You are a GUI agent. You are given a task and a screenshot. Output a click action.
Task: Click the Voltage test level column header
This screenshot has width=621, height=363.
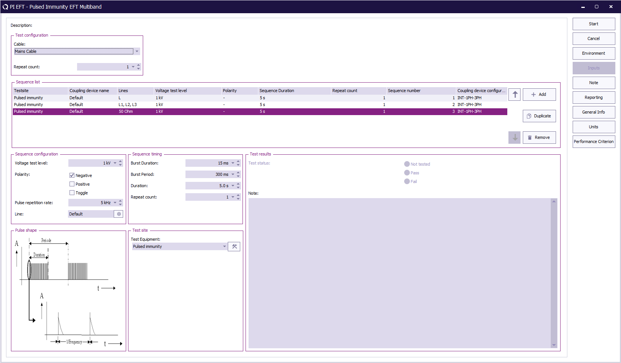[187, 91]
